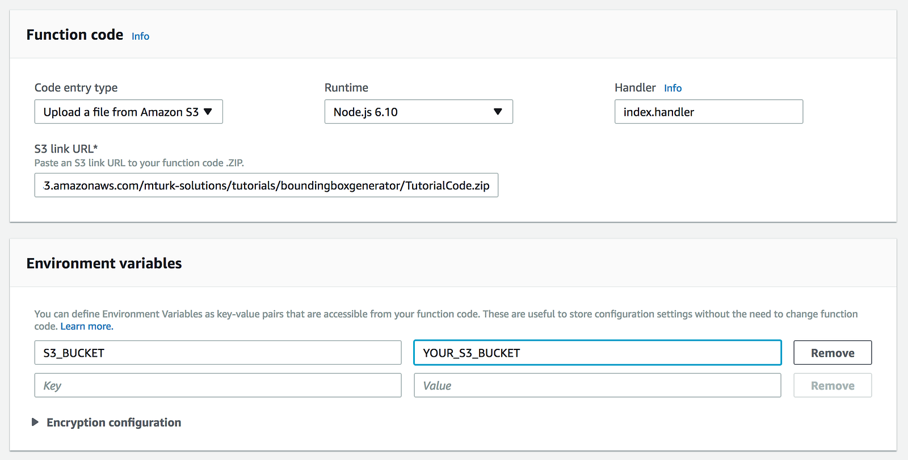Remove the S3_BUCKET environment variable
This screenshot has height=460, width=908.
coord(832,353)
